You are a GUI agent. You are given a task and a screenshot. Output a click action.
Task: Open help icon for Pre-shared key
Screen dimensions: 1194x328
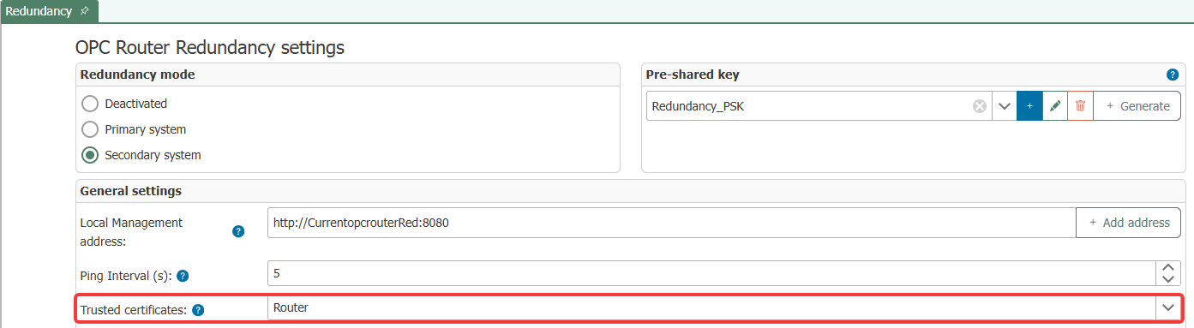click(x=1173, y=75)
